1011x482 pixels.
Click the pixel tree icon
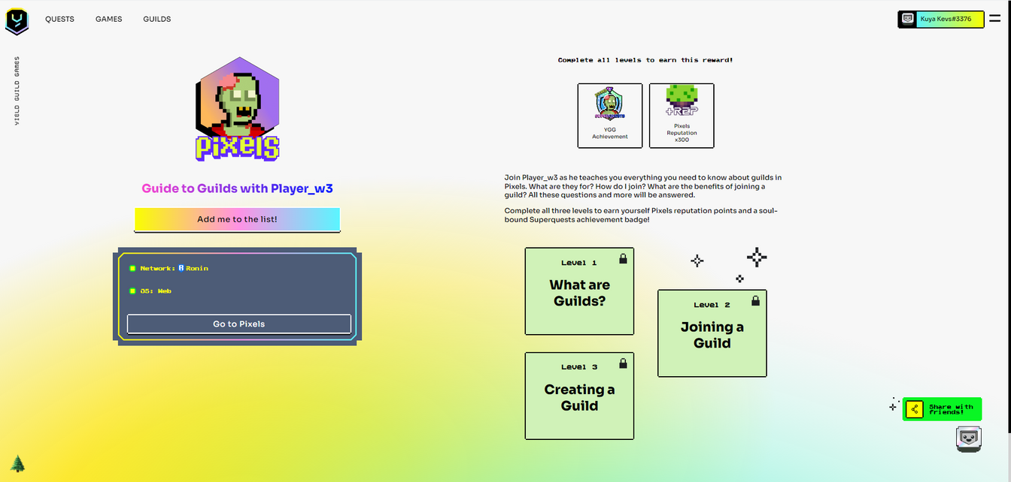(18, 463)
